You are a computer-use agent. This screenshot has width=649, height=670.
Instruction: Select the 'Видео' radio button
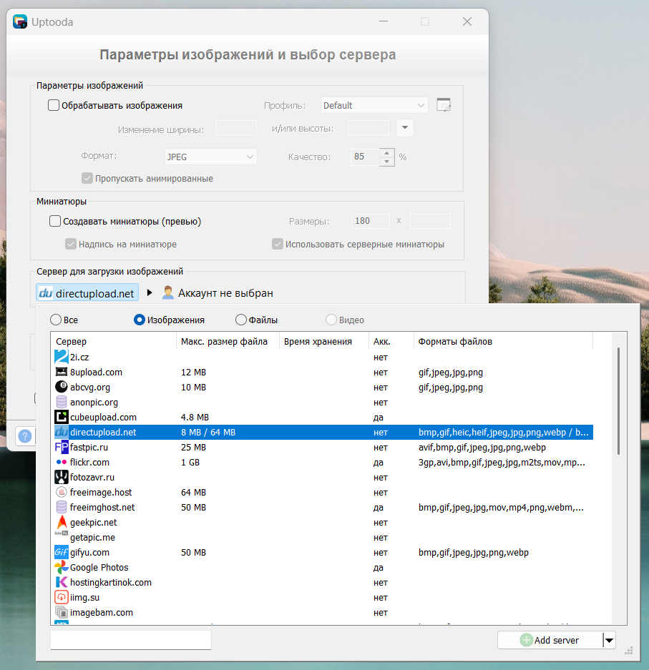point(331,320)
